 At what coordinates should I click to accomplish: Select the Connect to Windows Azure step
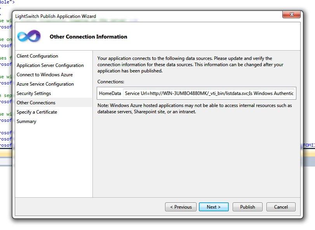click(x=45, y=75)
